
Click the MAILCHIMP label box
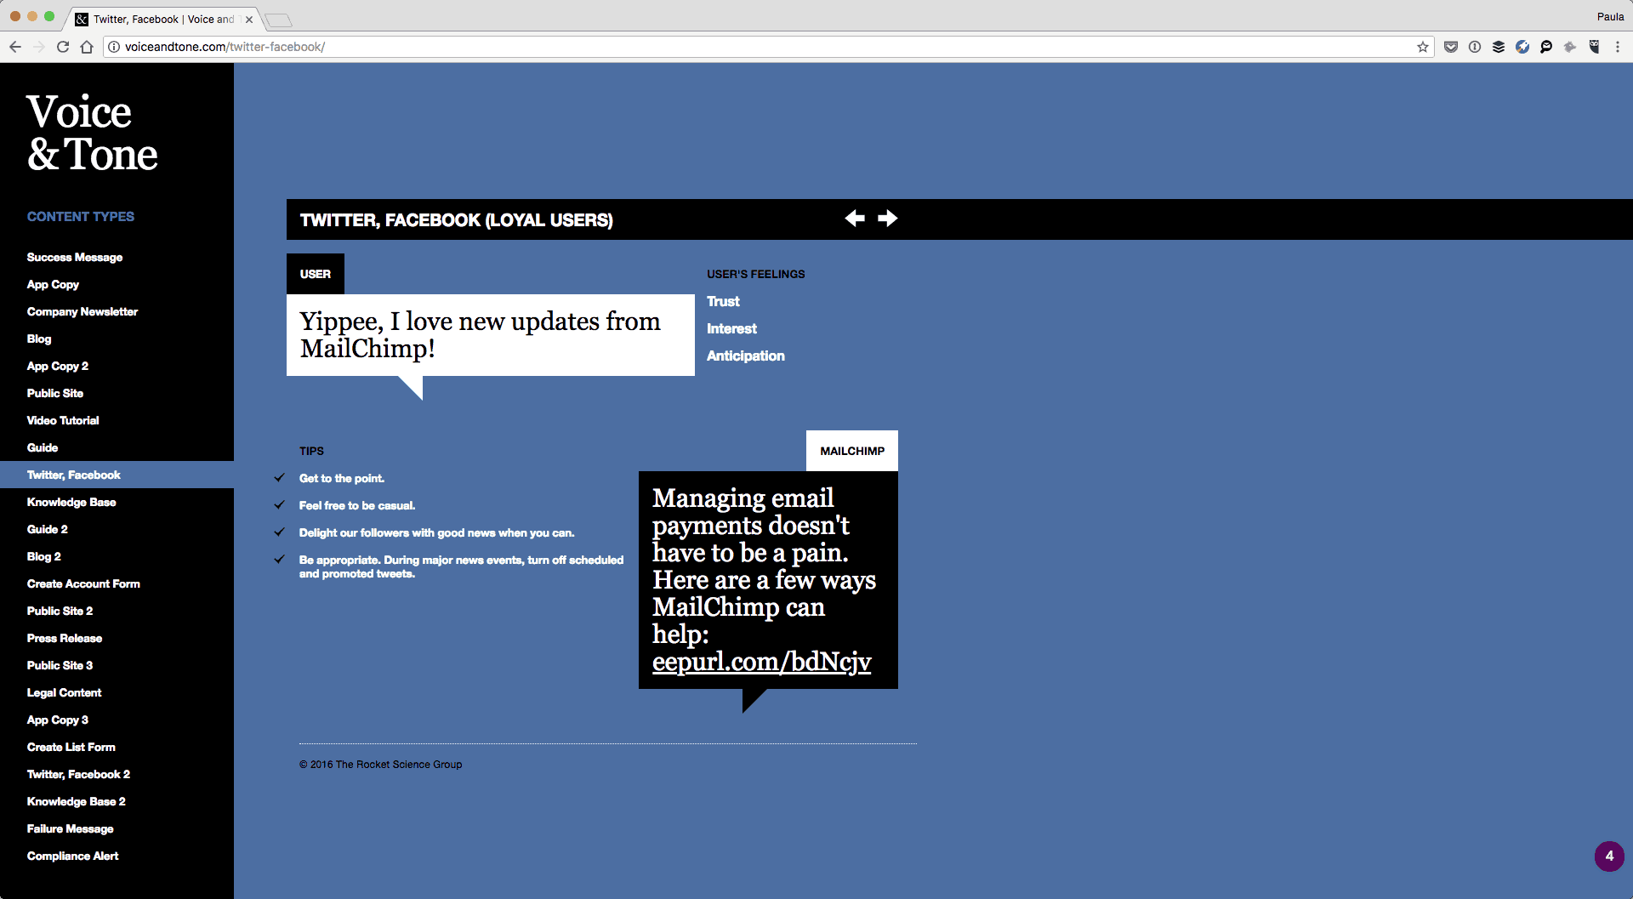[852, 451]
